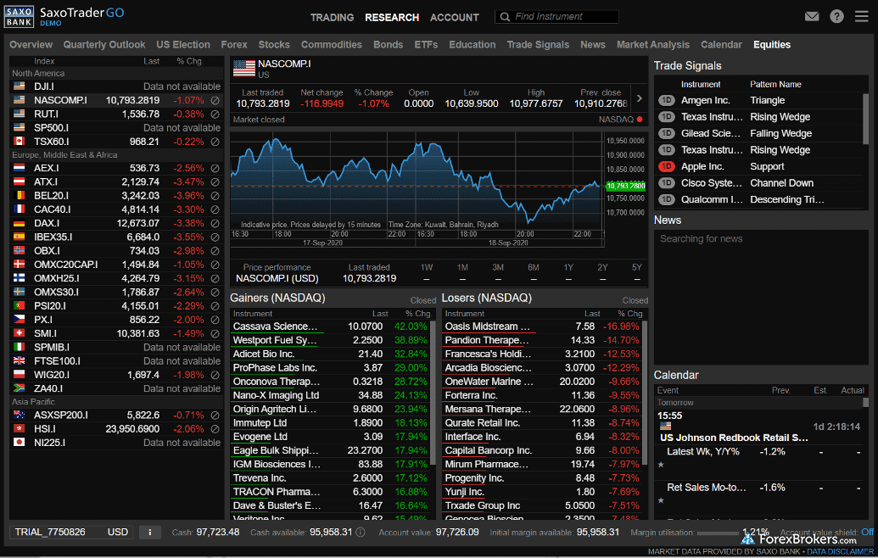The image size is (878, 558).
Task: Open the Commodities tab
Action: pyautogui.click(x=332, y=45)
